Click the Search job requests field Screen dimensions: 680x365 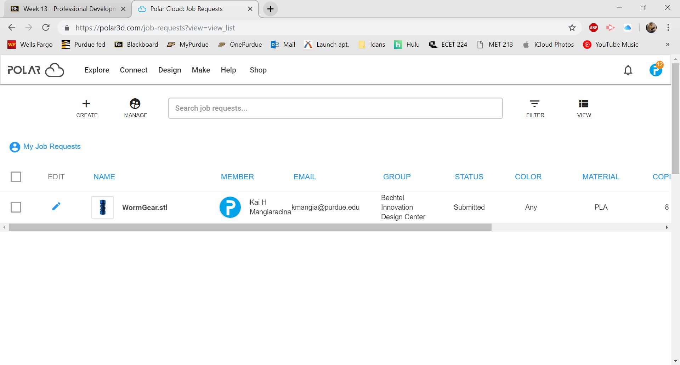tap(335, 108)
